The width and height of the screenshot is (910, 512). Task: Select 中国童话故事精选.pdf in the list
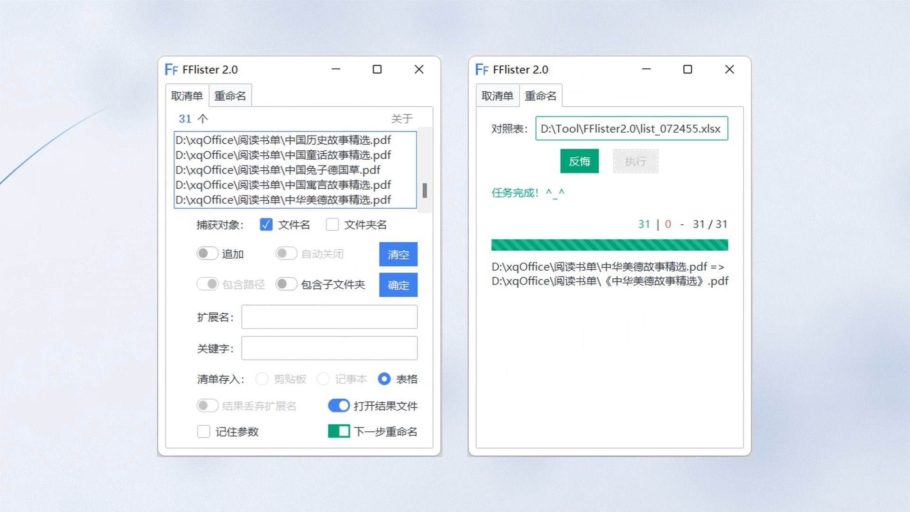coord(283,155)
